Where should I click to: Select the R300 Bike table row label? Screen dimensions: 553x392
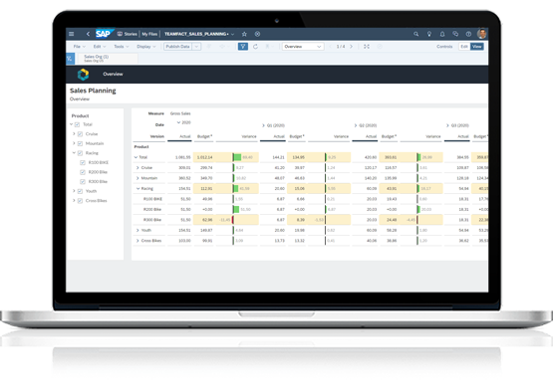(x=152, y=220)
